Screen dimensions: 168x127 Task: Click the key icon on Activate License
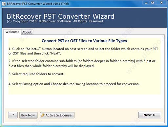pyautogui.click(x=43, y=115)
